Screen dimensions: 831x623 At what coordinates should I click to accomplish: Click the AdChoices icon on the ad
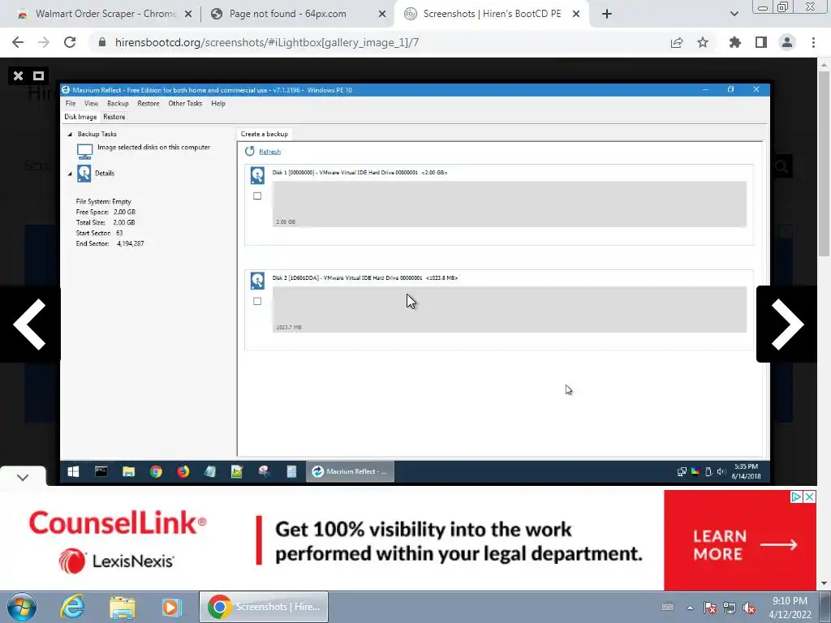click(795, 496)
